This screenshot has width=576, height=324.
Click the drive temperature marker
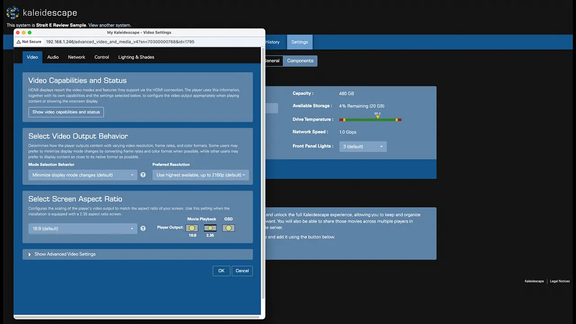(378, 117)
